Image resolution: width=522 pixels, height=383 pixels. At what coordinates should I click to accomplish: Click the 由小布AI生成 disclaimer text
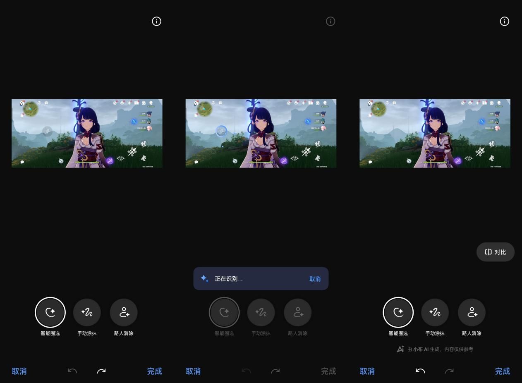point(440,349)
